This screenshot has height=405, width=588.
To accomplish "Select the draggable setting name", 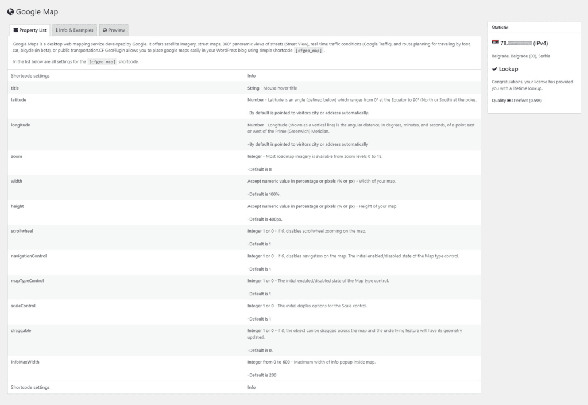I will pos(21,331).
